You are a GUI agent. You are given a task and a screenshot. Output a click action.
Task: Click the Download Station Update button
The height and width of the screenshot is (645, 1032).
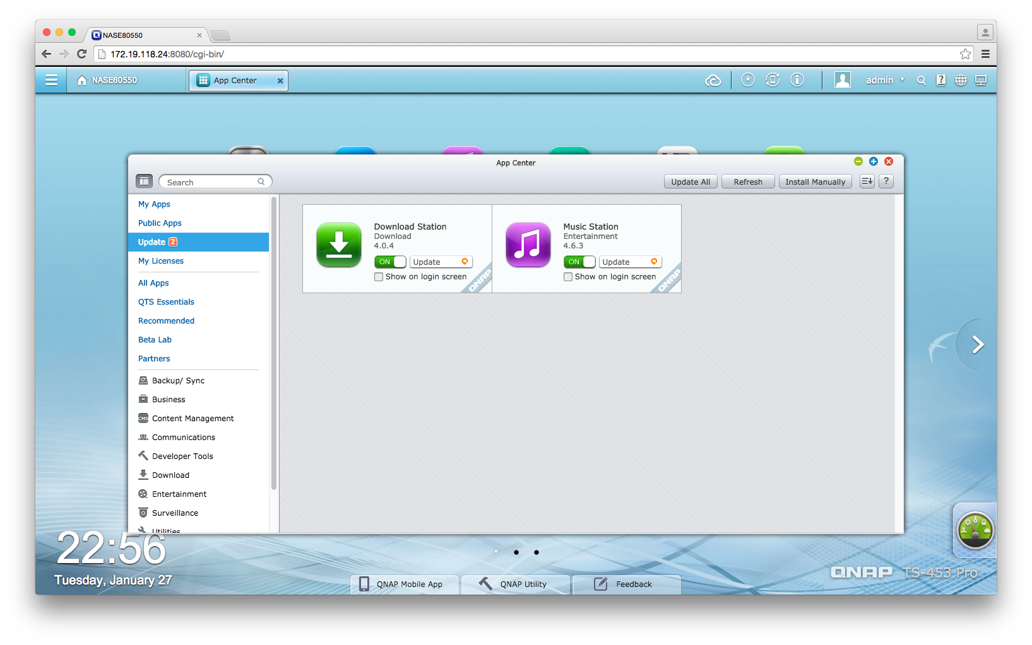pyautogui.click(x=441, y=262)
